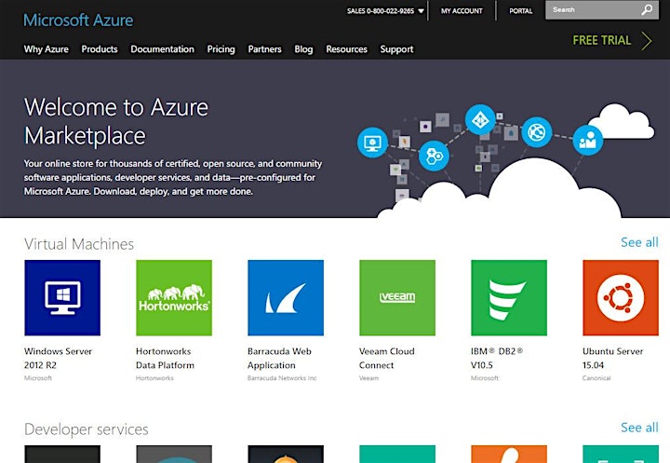Click the Welcome to Azure Marketplace heading
Image resolution: width=670 pixels, height=463 pixels.
[x=116, y=121]
